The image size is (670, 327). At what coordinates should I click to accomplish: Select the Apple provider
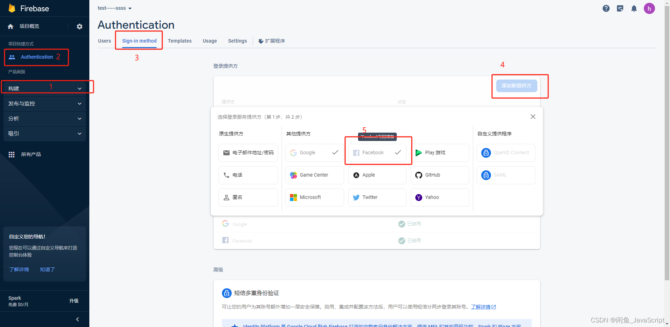pyautogui.click(x=377, y=175)
